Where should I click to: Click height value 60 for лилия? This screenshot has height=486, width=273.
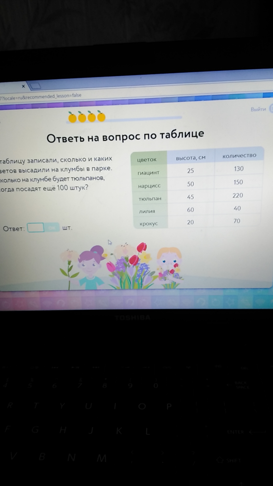click(191, 210)
